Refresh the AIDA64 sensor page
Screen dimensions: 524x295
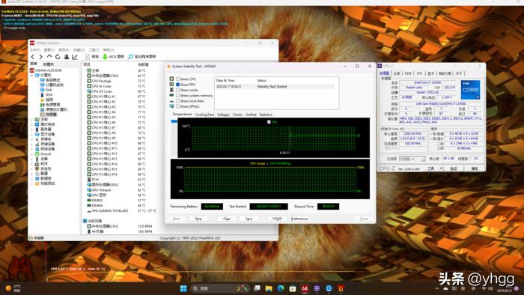tap(58, 57)
